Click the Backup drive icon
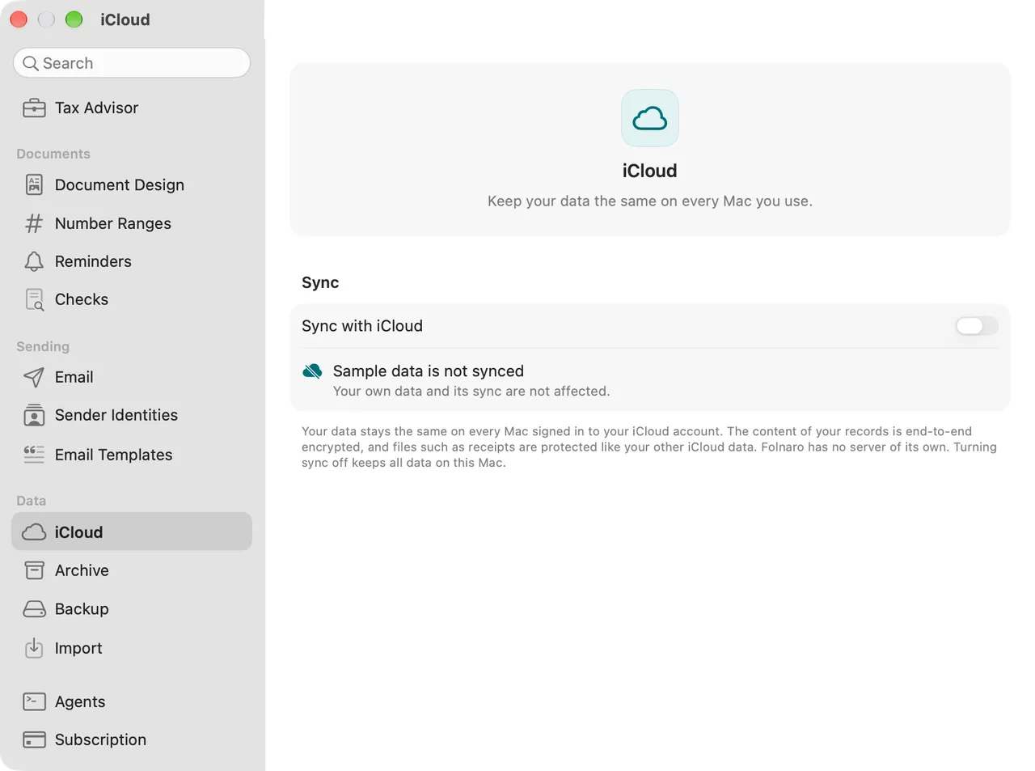This screenshot has width=1035, height=771. tap(34, 609)
